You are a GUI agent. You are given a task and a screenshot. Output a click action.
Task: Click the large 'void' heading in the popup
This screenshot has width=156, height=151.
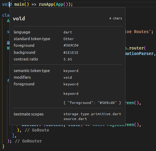tap(19, 19)
